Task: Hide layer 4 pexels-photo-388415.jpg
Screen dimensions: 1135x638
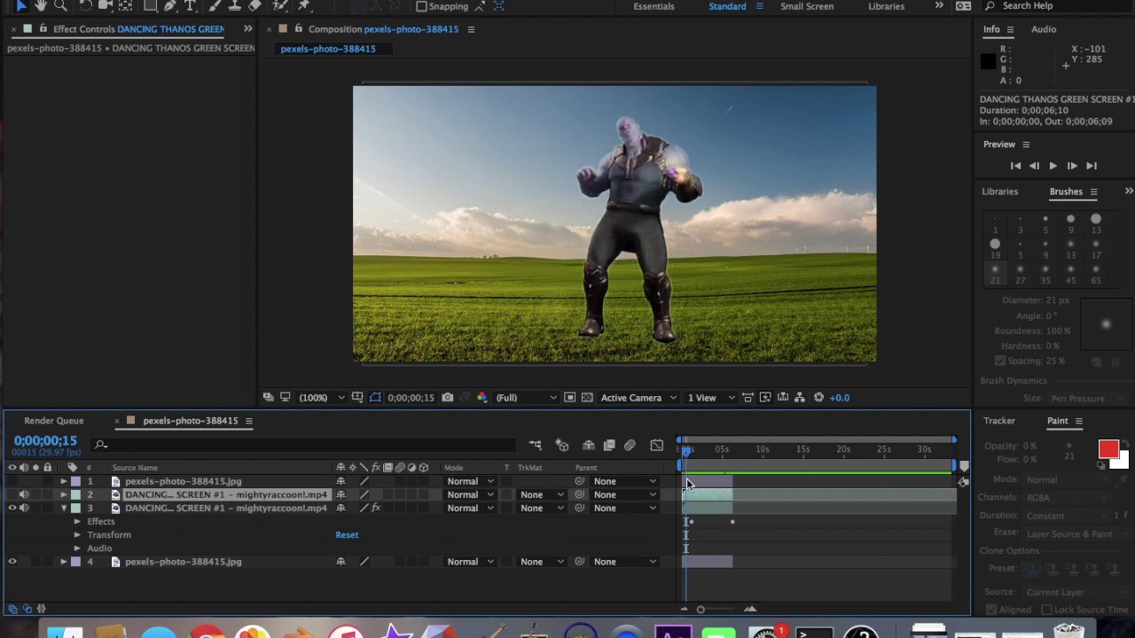Action: (12, 561)
